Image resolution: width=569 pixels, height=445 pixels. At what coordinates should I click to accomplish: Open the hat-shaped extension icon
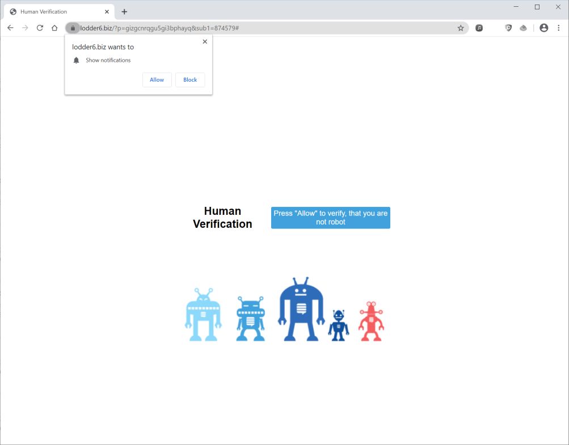pyautogui.click(x=523, y=28)
